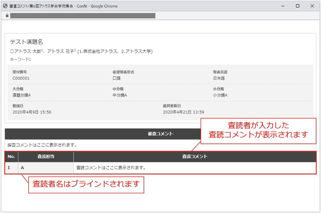Viewport: 321px width, 213px height.
Task: Click the No. column header
Action: pyautogui.click(x=11, y=157)
